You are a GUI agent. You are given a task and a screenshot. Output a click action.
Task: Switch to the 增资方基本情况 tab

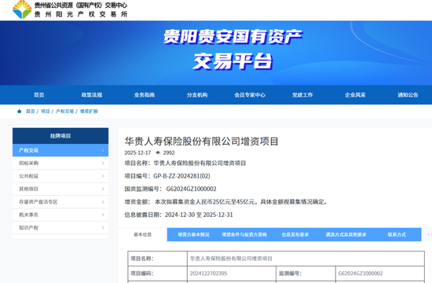pyautogui.click(x=194, y=235)
